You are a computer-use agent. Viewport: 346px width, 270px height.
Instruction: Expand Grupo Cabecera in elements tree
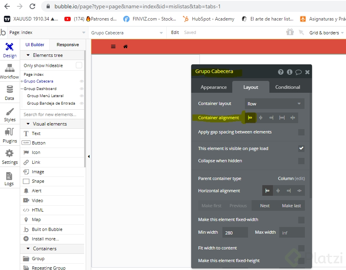[22, 81]
